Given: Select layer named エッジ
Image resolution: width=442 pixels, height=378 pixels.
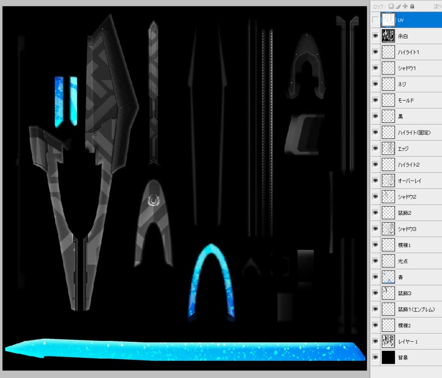Looking at the screenshot, I should (403, 148).
